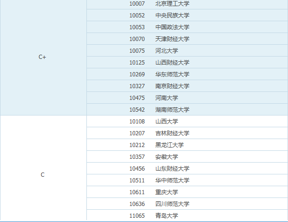
Task: Select the 安徽大学 entry
Action: click(167, 157)
